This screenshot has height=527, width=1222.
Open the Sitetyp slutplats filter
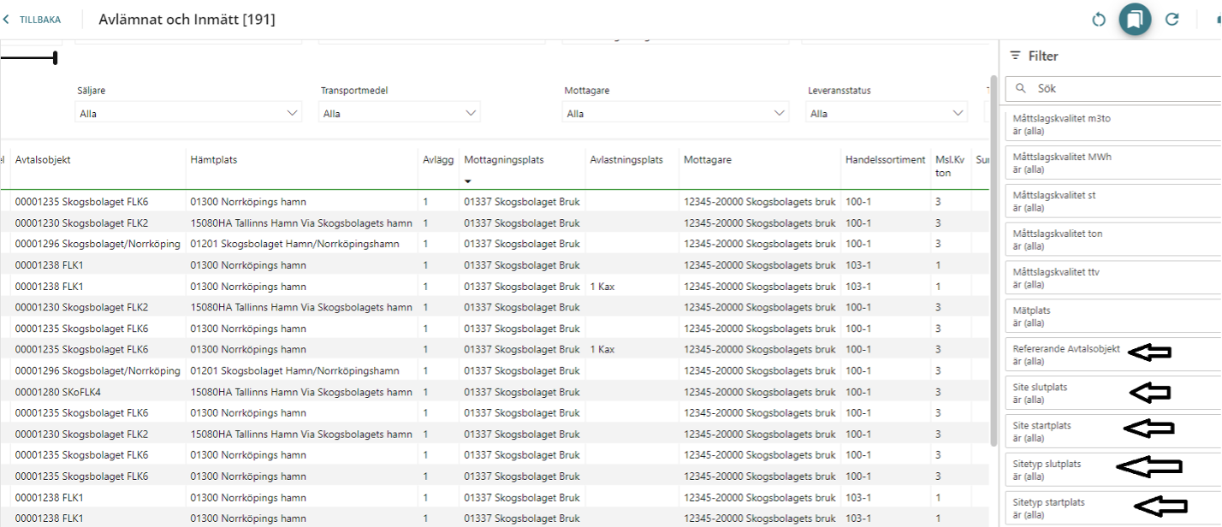coord(1113,470)
